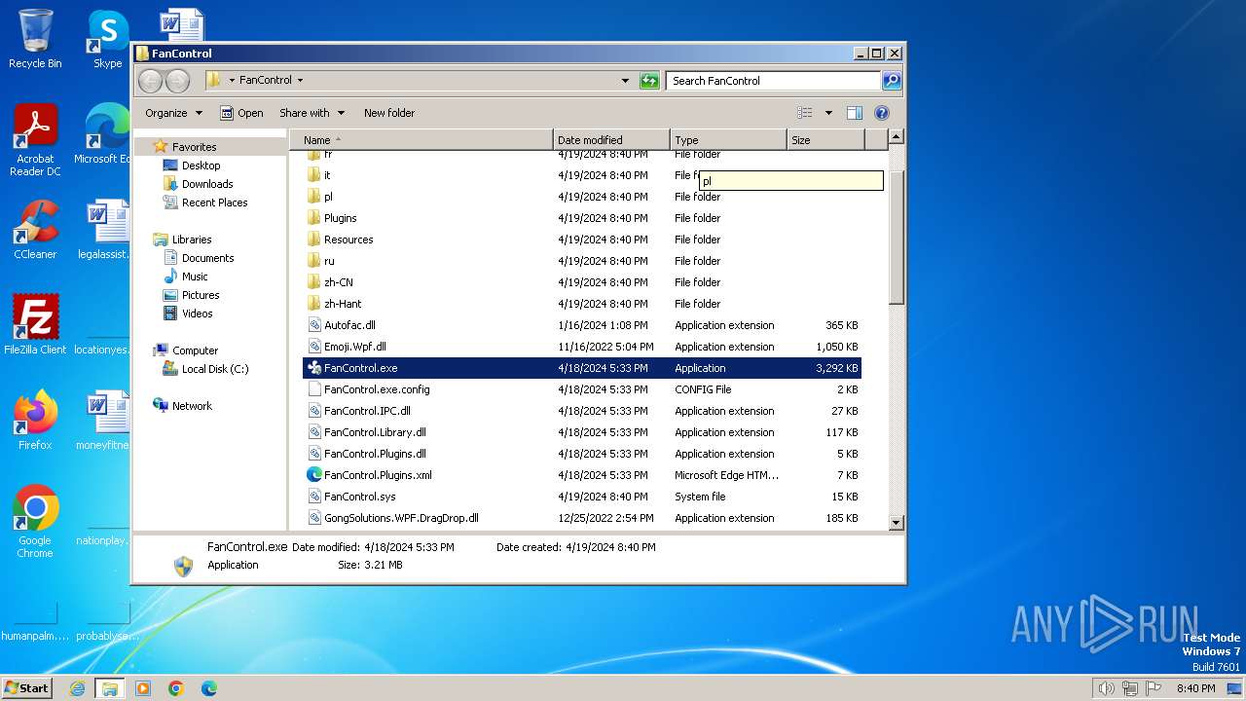Open Recycle Bin desktop icon

pos(35,39)
